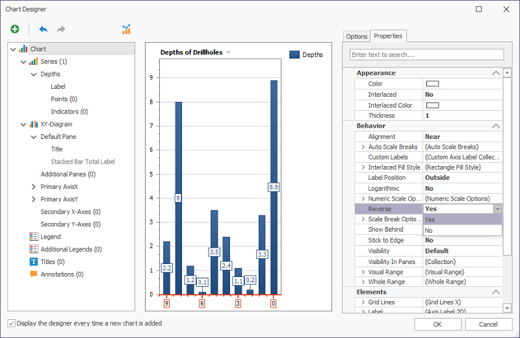
Task: Toggle display designer on new chart checkbox
Action: pos(11,323)
